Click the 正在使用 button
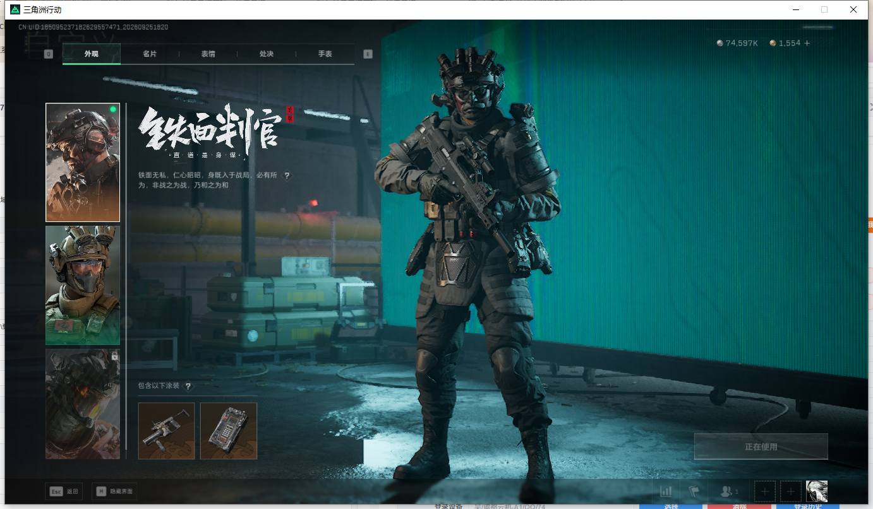This screenshot has width=873, height=509. pyautogui.click(x=761, y=447)
